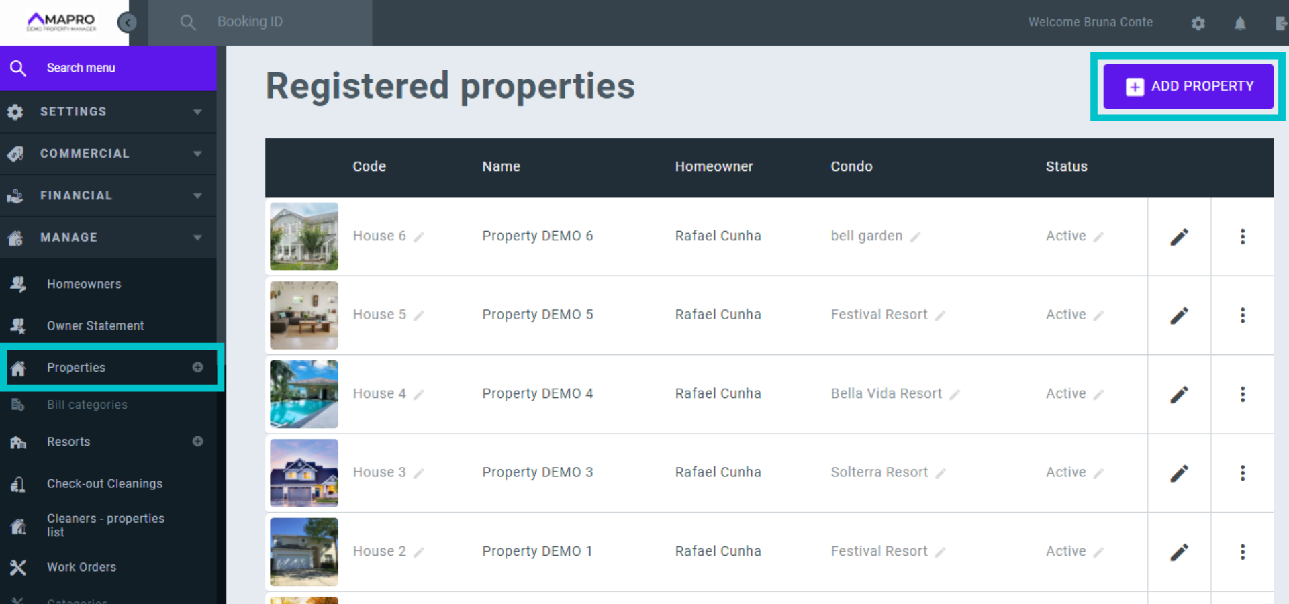Open the House 6 property thumbnail
This screenshot has height=604, width=1289.
304,236
